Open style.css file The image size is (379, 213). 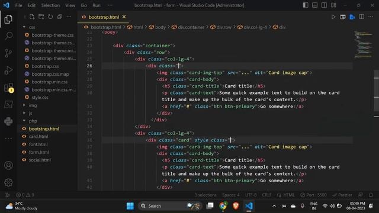point(40,97)
